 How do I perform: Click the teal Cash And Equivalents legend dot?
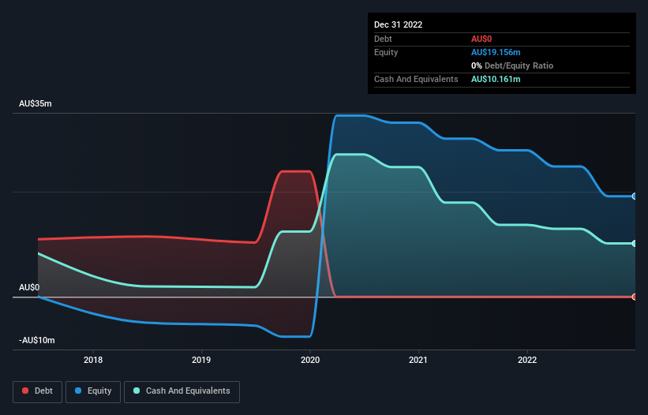pos(137,391)
